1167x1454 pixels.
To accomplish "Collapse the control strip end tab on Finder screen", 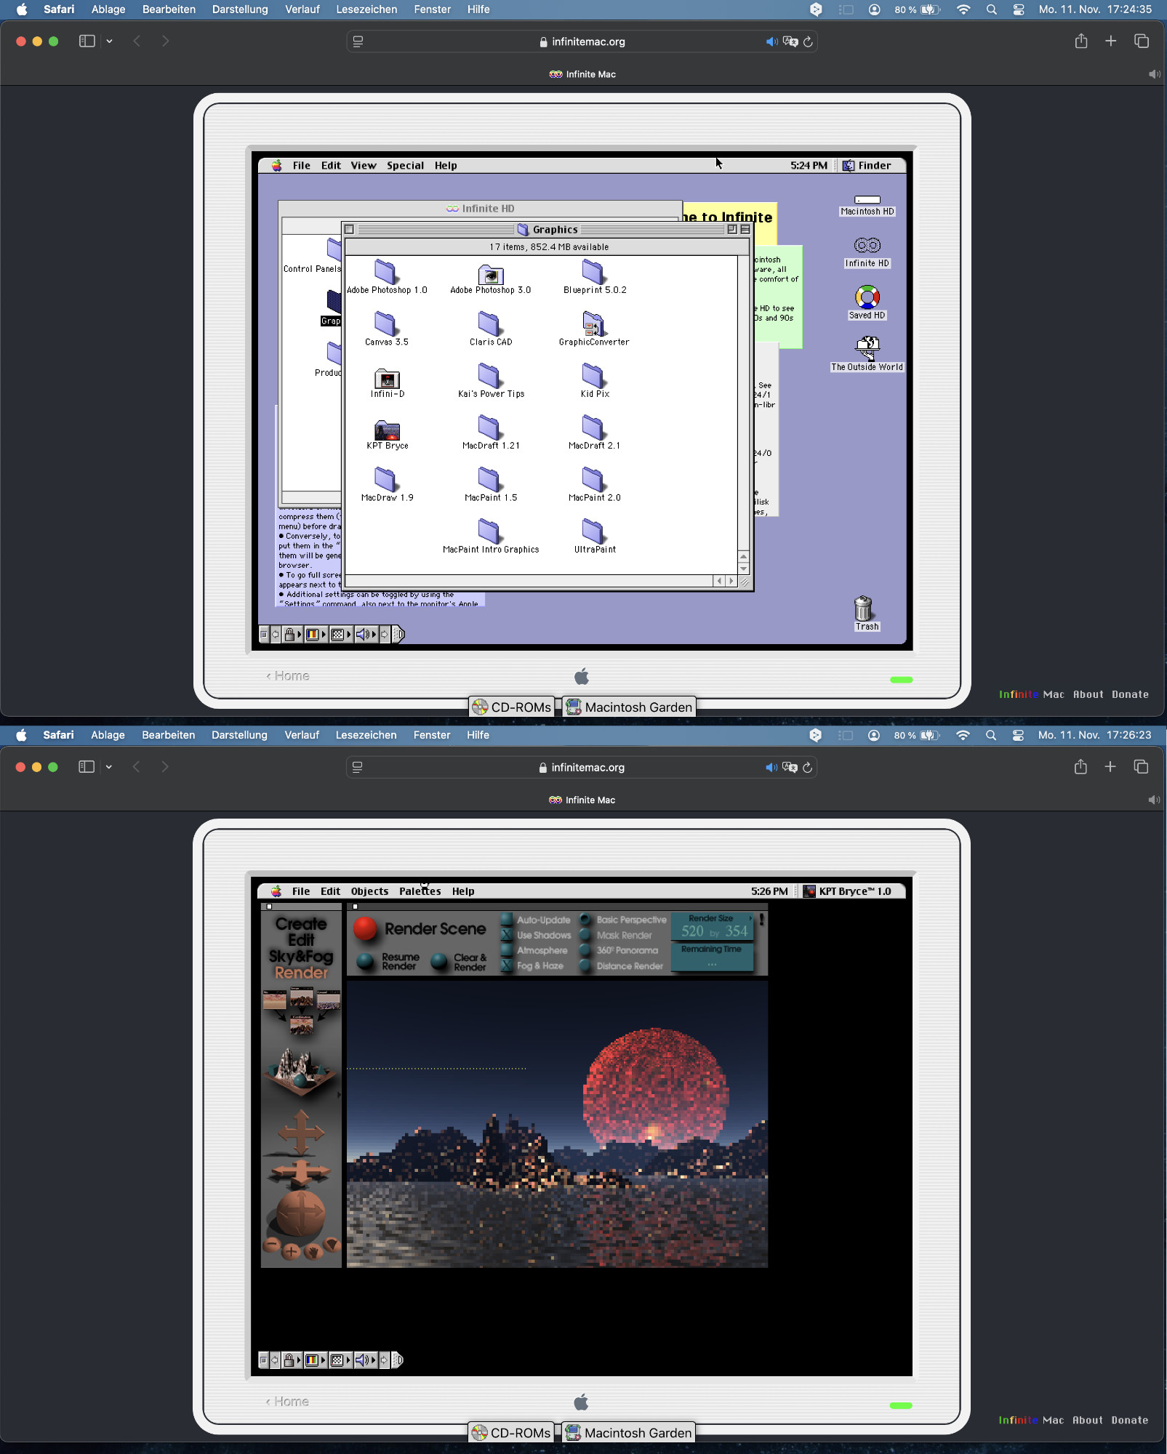I will click(x=398, y=635).
